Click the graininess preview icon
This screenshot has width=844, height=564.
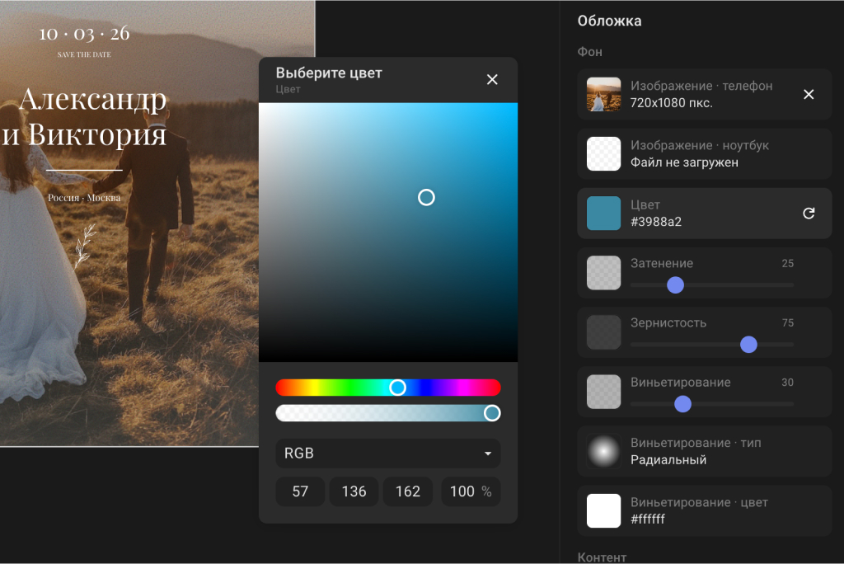point(603,332)
